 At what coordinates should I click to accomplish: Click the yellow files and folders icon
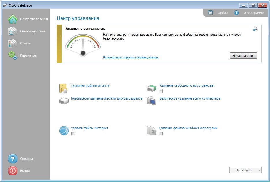coord(63,88)
